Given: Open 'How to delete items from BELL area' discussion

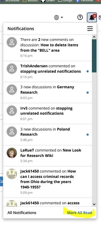Looking at the screenshot, I should coord(49,48).
